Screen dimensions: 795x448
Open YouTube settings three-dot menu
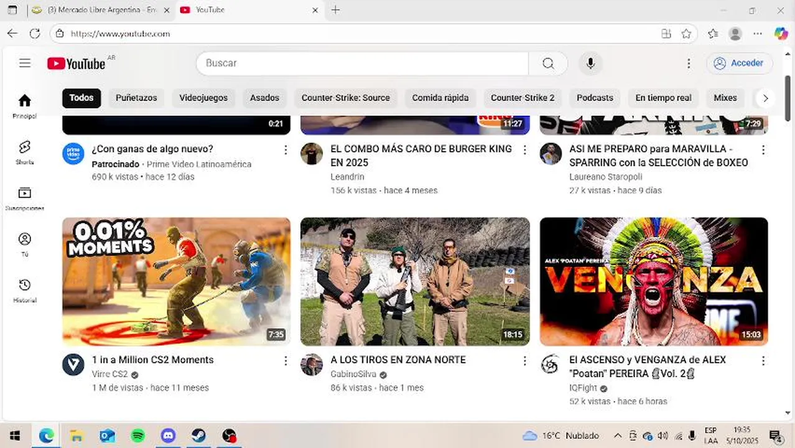tap(689, 63)
